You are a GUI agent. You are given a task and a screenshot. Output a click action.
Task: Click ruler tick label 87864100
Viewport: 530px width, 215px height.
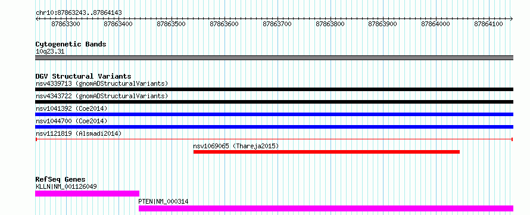(x=489, y=24)
